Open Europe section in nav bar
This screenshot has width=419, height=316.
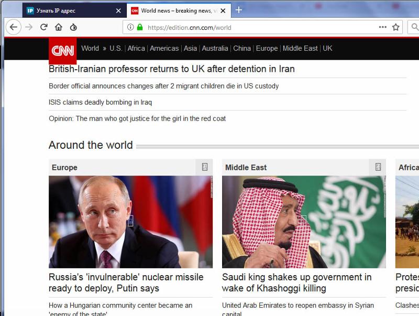[x=267, y=48]
